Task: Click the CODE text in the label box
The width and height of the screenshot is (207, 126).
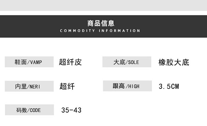Action: [35, 110]
